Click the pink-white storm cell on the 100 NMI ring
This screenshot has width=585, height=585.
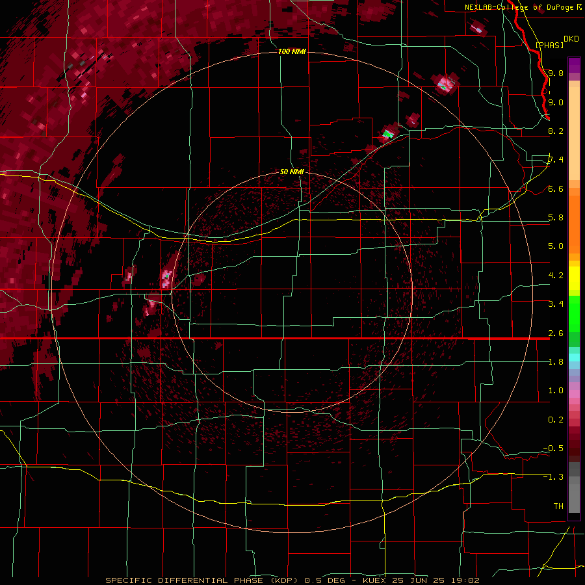[446, 83]
